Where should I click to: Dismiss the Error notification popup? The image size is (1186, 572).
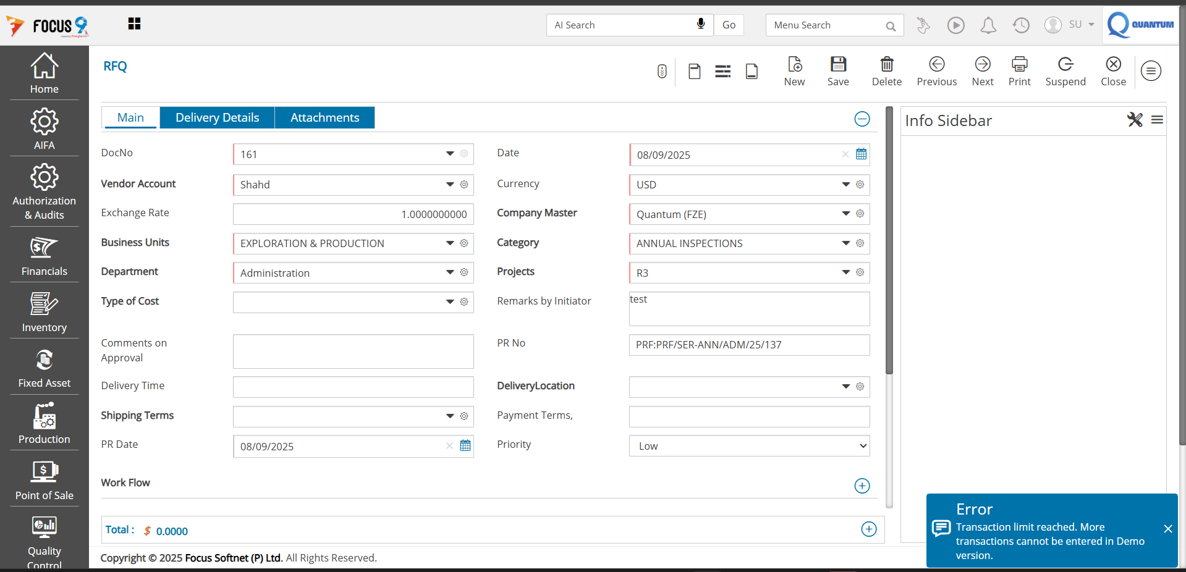1167,529
